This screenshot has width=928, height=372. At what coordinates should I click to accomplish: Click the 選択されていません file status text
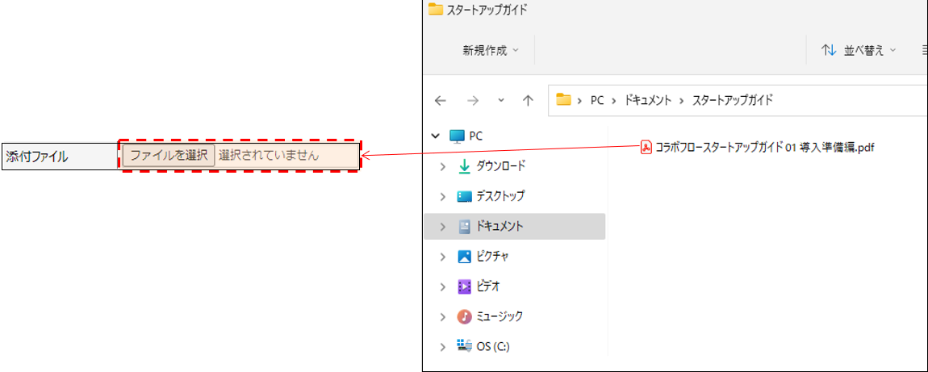(269, 156)
